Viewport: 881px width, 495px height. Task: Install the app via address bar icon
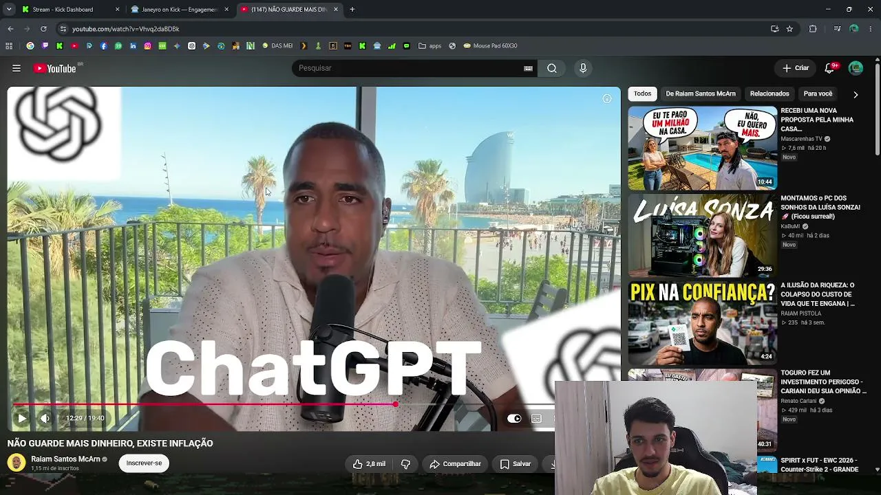[774, 29]
